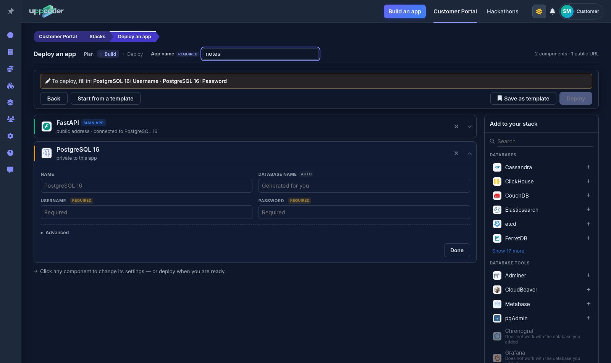The height and width of the screenshot is (363, 611).
Task: Open the circle dashboard icon in sidebar
Action: pos(10,35)
